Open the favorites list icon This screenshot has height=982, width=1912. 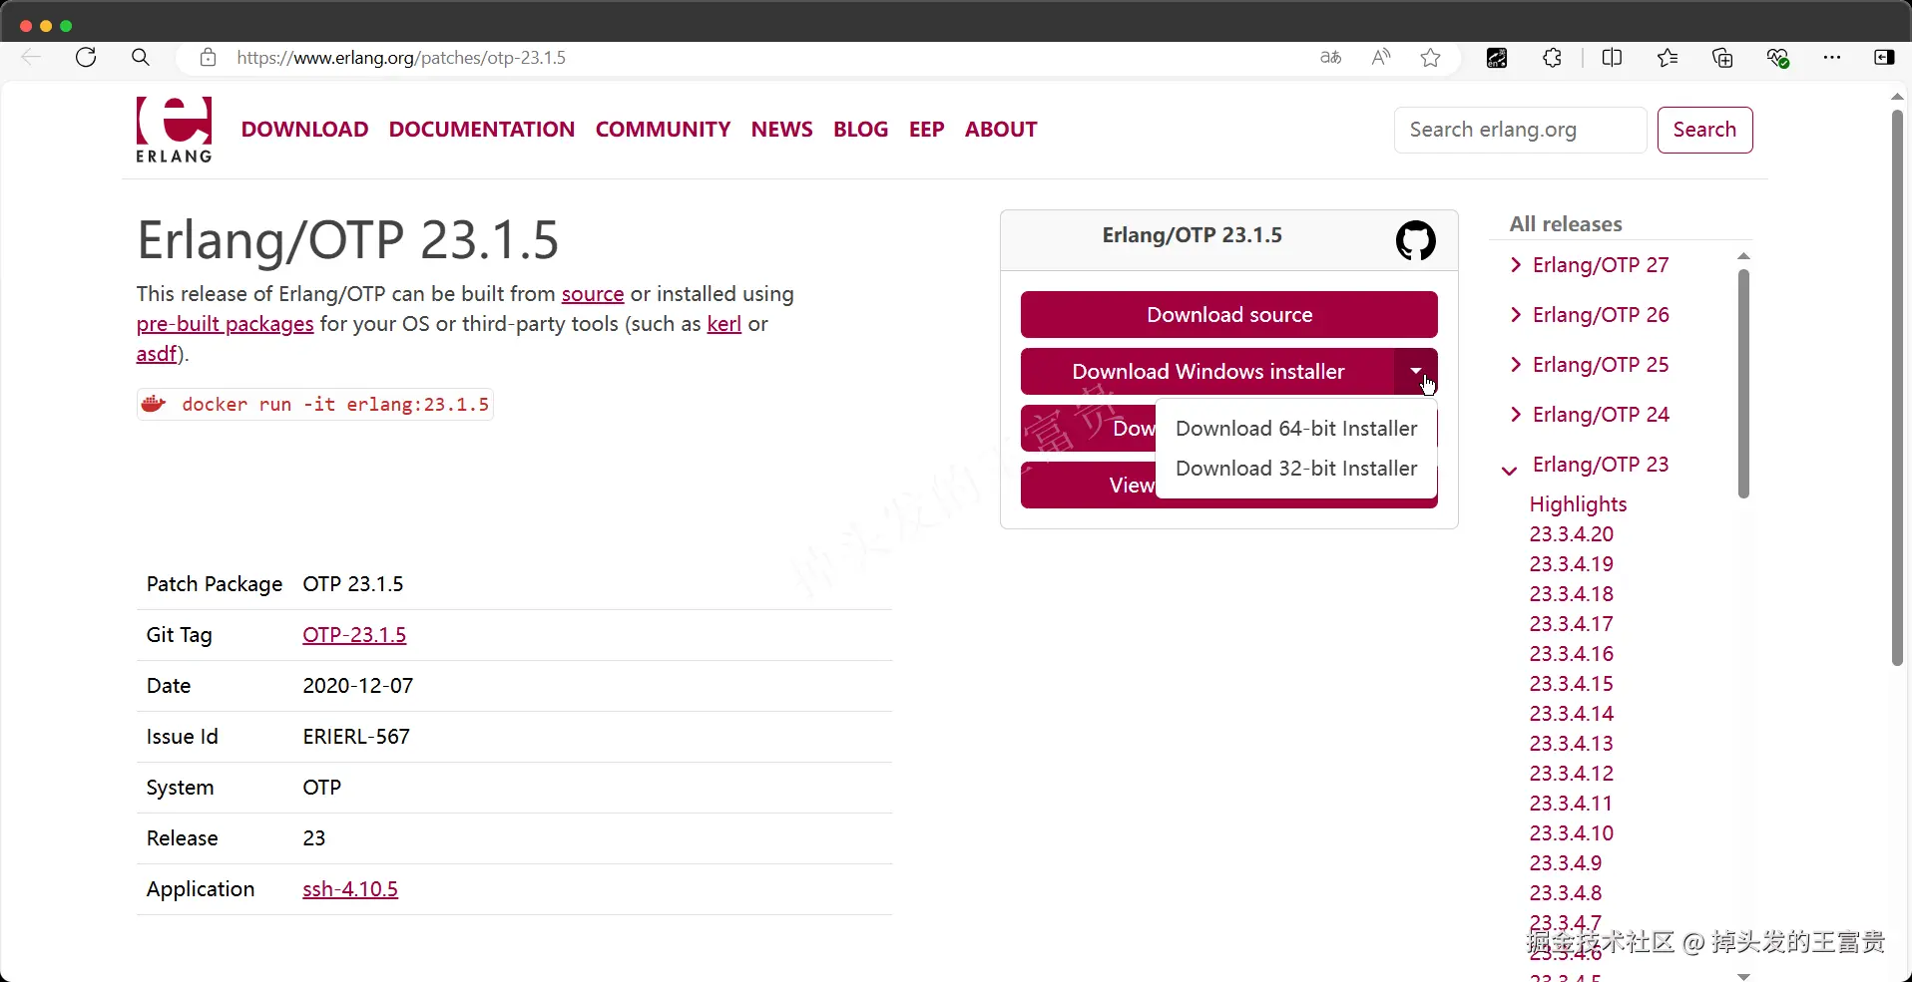1668,58
